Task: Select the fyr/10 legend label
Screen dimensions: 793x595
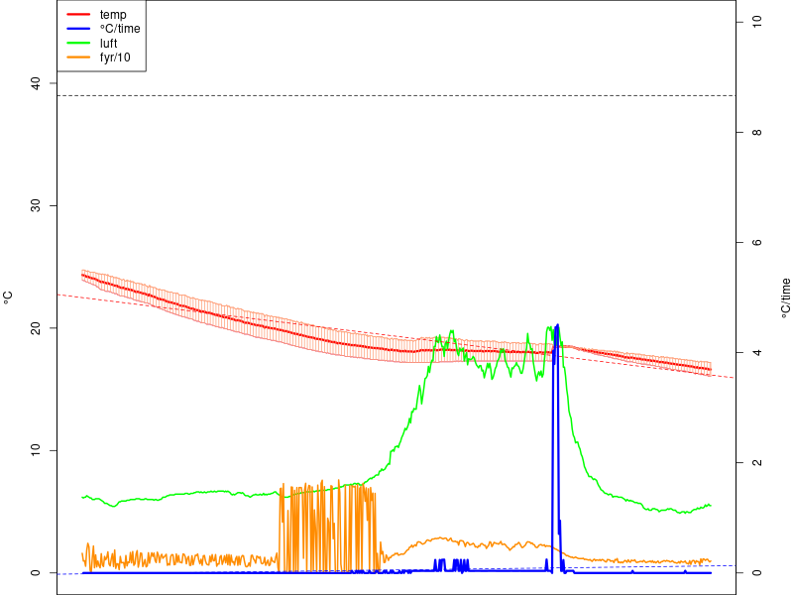Action: click(x=115, y=58)
